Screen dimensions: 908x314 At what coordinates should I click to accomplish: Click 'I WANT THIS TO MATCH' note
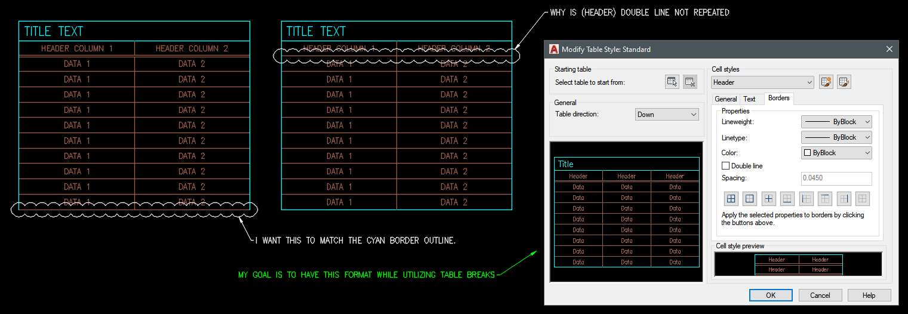355,241
